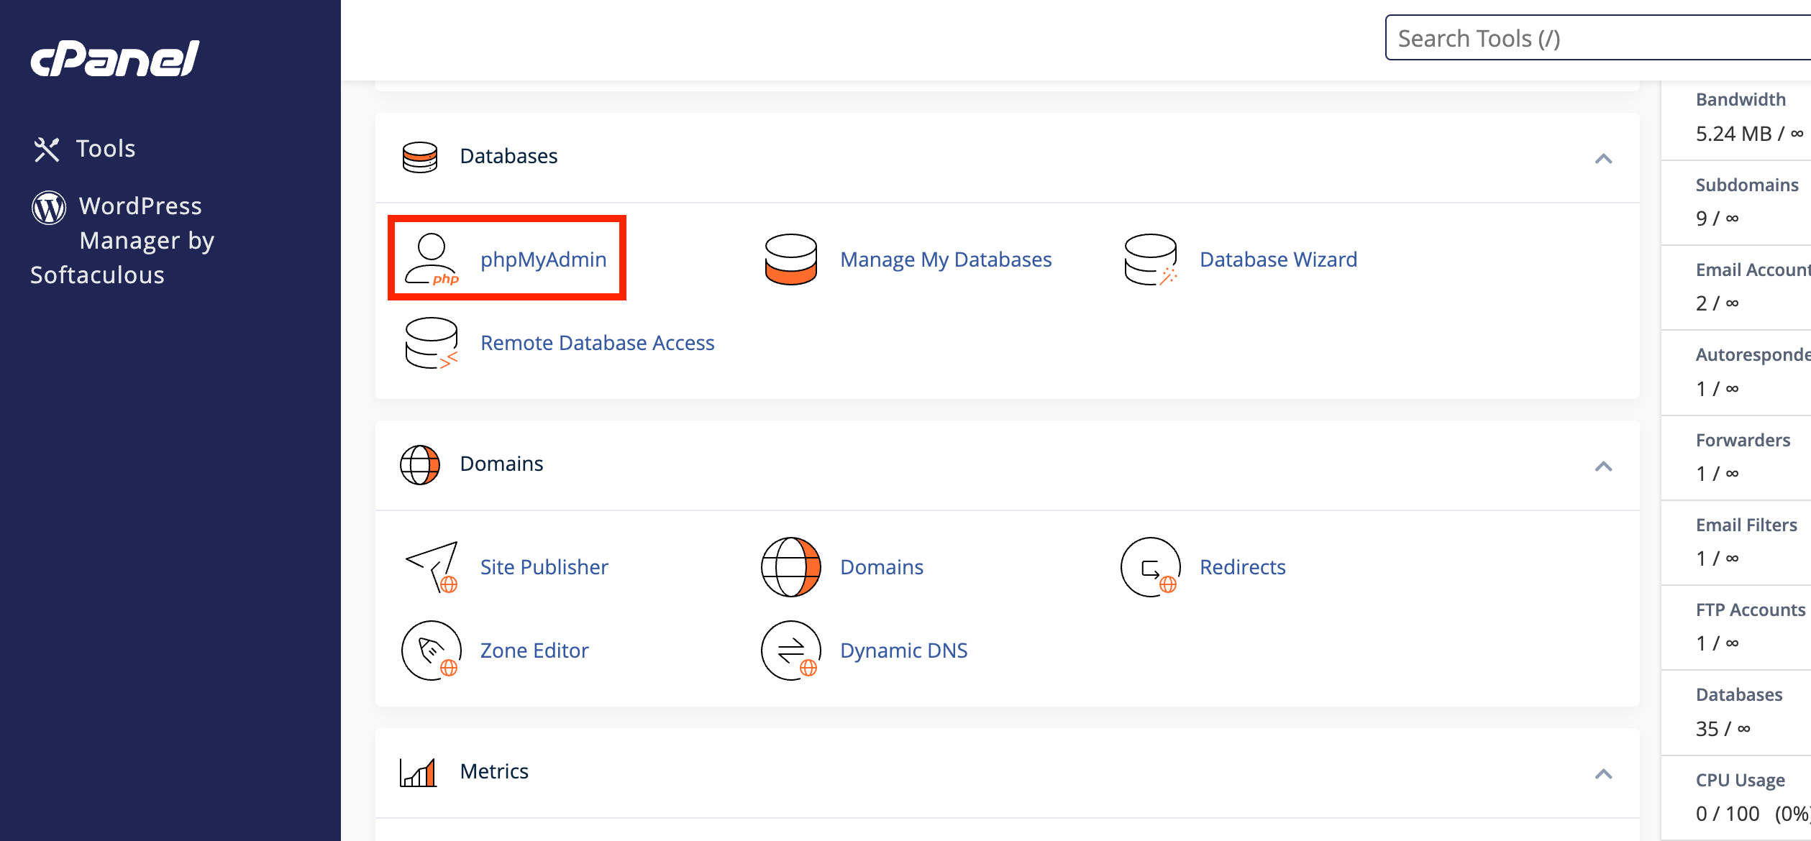Collapse the Domains section
This screenshot has width=1811, height=841.
pyautogui.click(x=1605, y=466)
